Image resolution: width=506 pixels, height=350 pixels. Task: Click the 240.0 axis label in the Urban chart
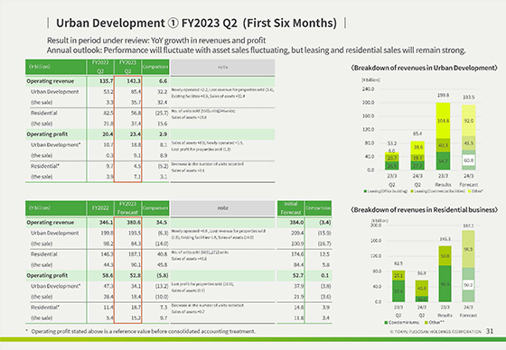(368, 89)
